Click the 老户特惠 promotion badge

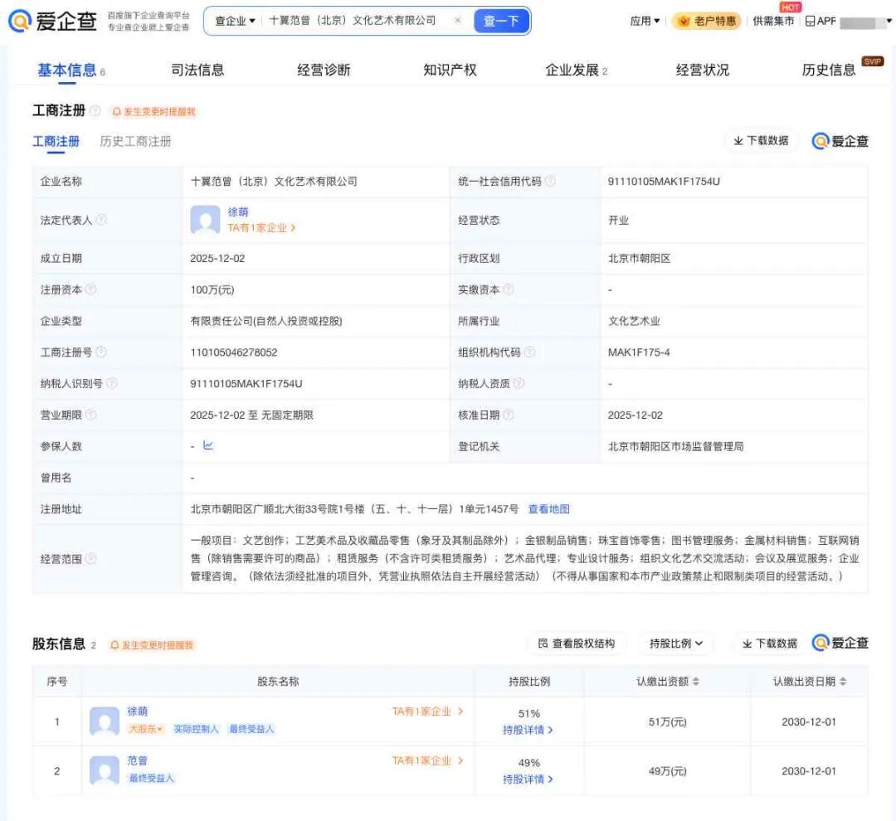[707, 21]
